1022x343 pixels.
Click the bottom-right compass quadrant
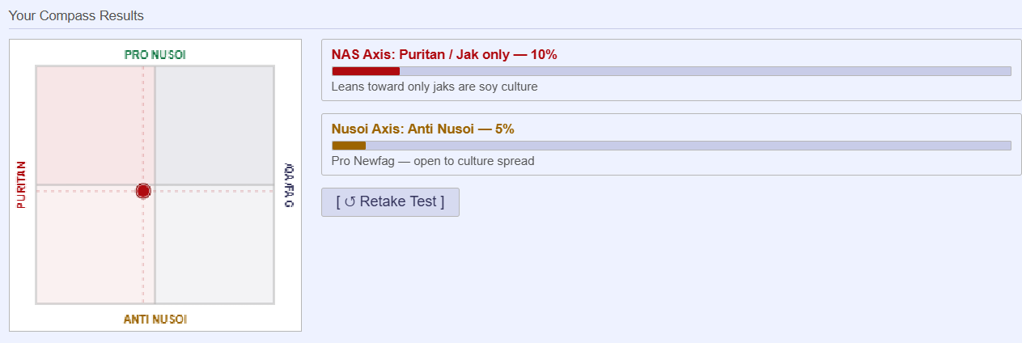(x=214, y=245)
